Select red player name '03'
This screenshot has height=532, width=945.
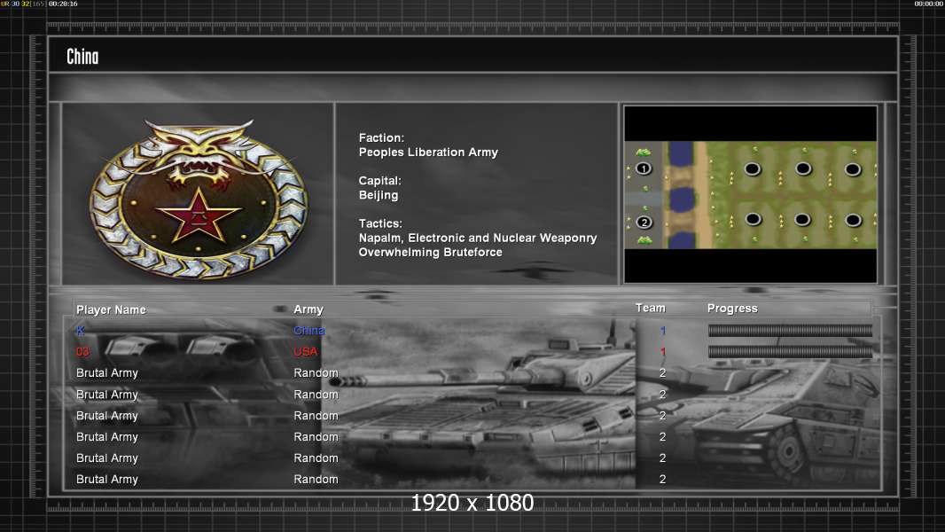[82, 352]
